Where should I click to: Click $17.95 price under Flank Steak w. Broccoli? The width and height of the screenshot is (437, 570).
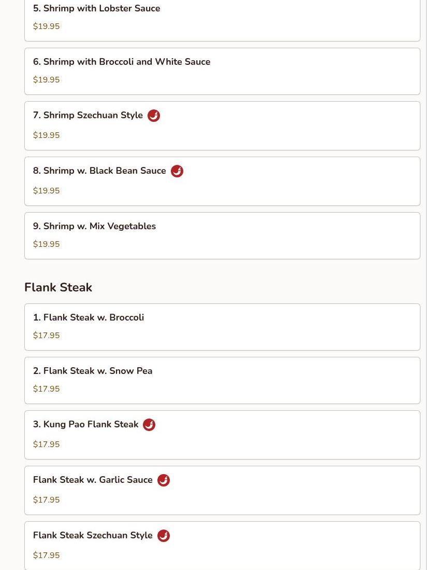[x=47, y=335]
